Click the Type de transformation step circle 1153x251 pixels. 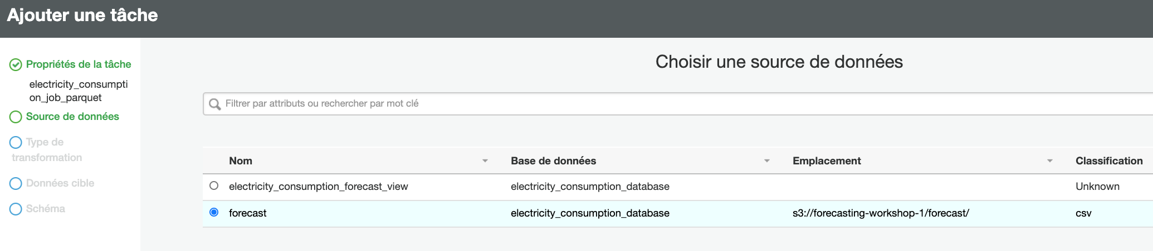coord(16,143)
